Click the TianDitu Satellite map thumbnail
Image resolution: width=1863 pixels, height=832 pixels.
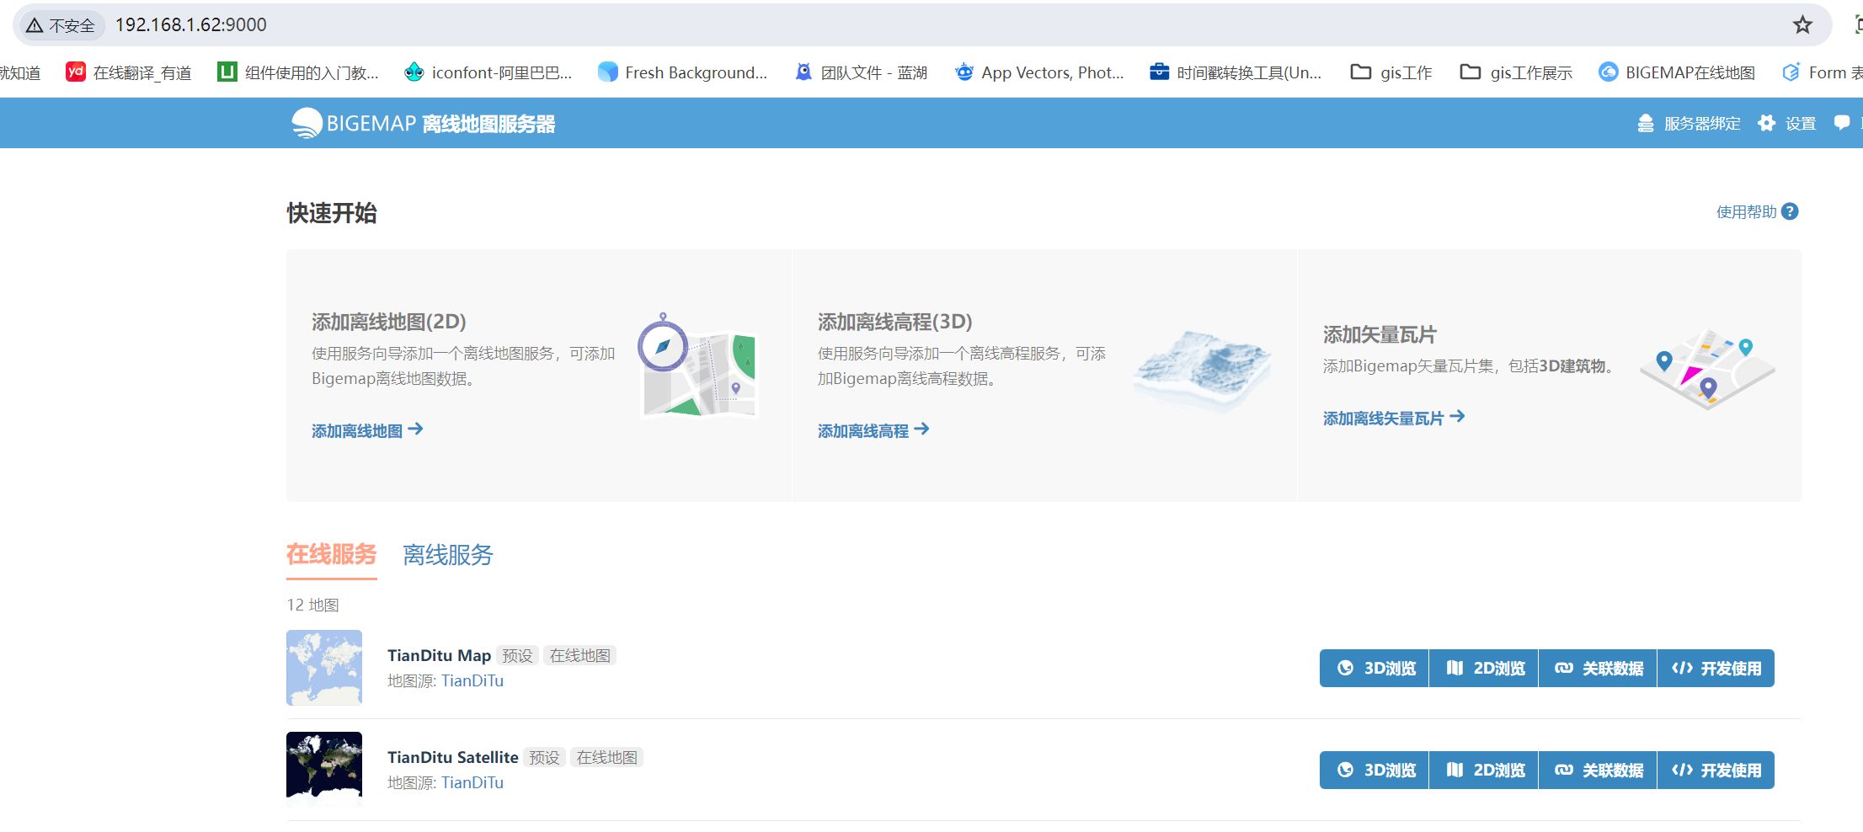[x=324, y=770]
